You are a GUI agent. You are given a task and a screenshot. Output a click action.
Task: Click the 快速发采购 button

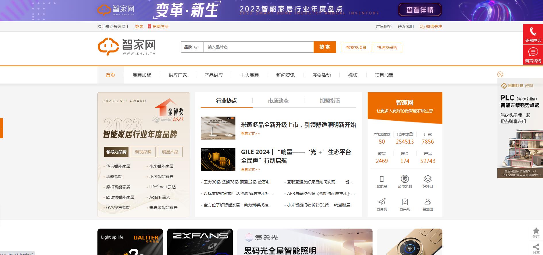tap(387, 47)
